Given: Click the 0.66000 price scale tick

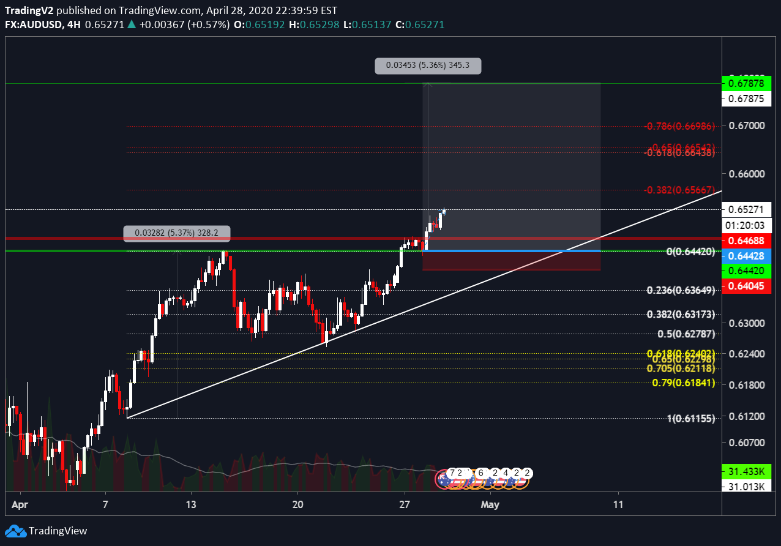Looking at the screenshot, I should [x=746, y=174].
